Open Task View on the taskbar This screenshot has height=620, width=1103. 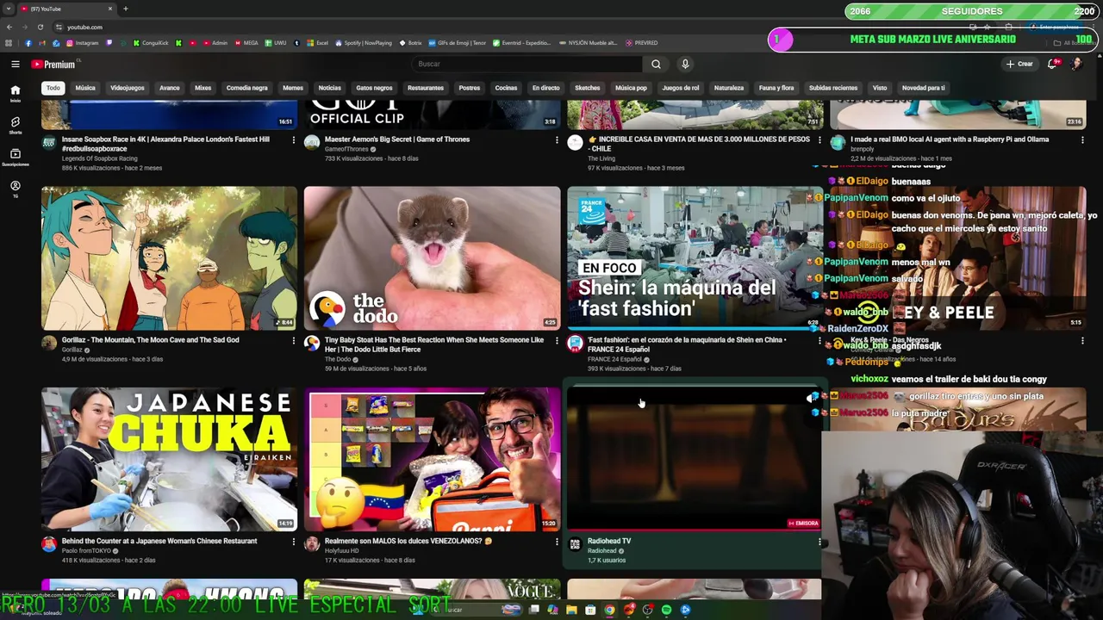click(534, 610)
